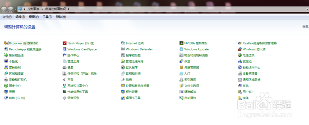Open the 恢复 link
Viewport: 309px width, 125px height.
187,62
